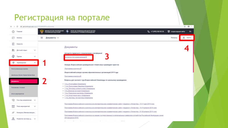Viewport: 228px width, 128px height.
Task: Open 1тур_Этнография-Олимпиада link
Action: [x=75, y=84]
